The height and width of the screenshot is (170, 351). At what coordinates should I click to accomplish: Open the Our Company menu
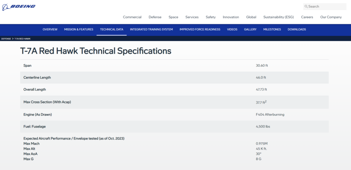331,17
